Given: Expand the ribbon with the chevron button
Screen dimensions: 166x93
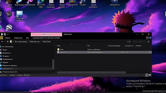Looking at the screenshot, I should click(x=147, y=38).
